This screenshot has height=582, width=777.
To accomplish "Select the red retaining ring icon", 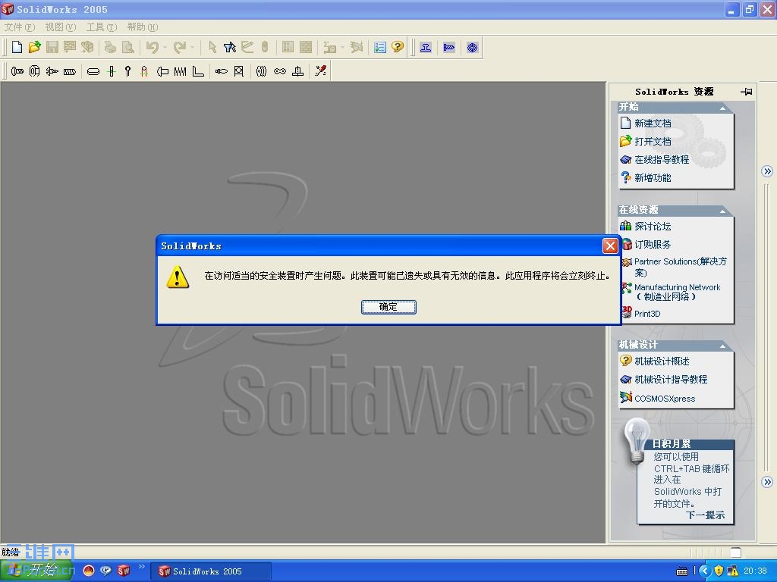I will [144, 71].
